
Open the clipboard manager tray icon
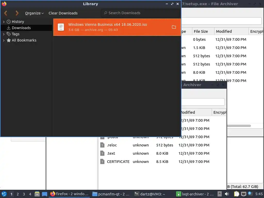(x=236, y=194)
